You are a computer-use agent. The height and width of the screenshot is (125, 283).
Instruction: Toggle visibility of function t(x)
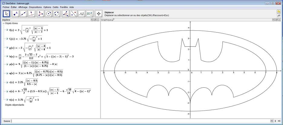7,99
